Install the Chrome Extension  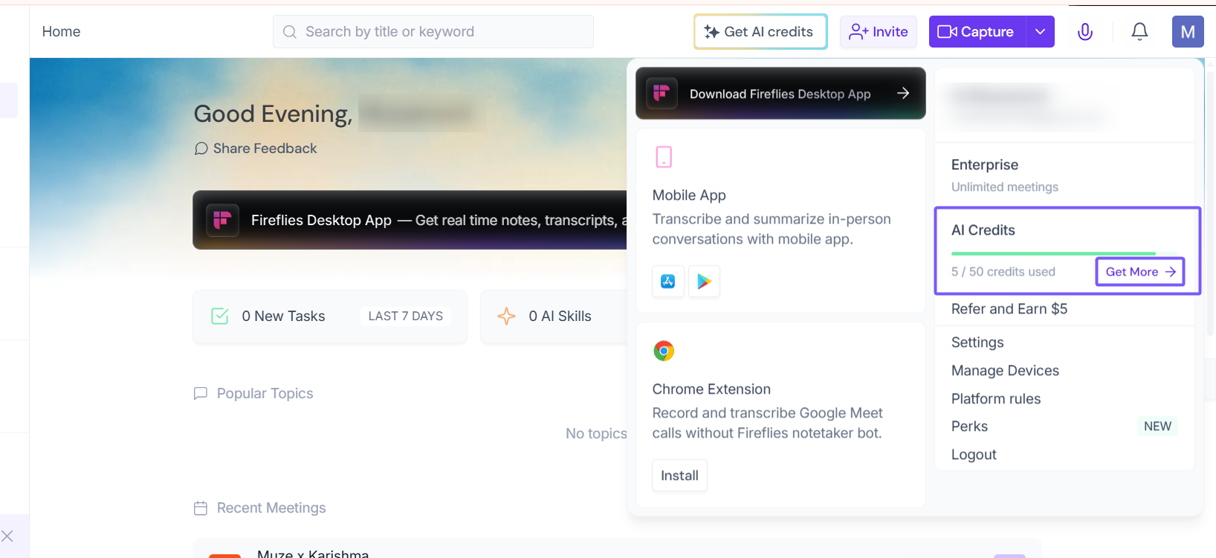[x=679, y=476]
